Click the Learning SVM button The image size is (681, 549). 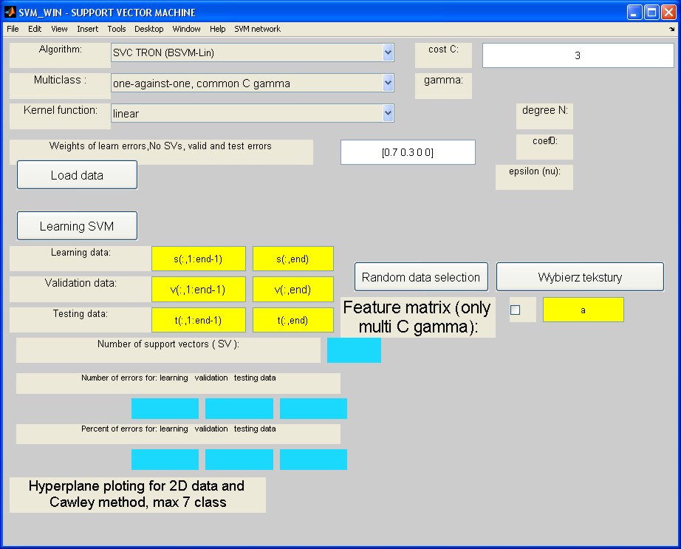pyautogui.click(x=77, y=226)
